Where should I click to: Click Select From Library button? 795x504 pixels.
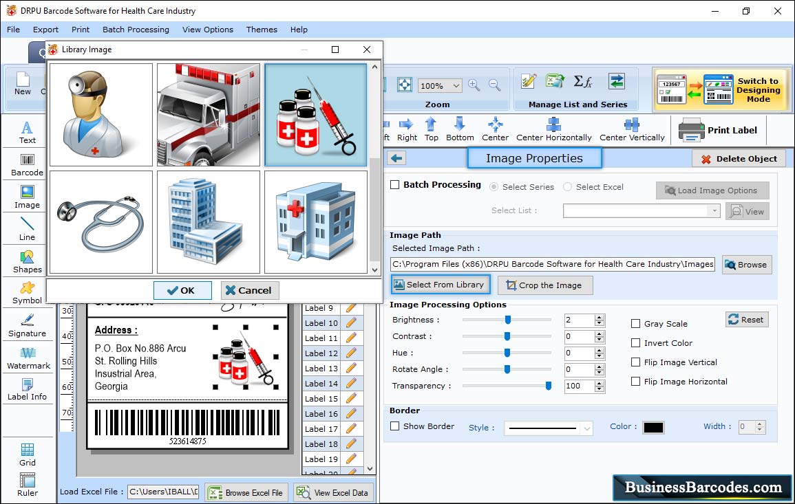pos(441,285)
